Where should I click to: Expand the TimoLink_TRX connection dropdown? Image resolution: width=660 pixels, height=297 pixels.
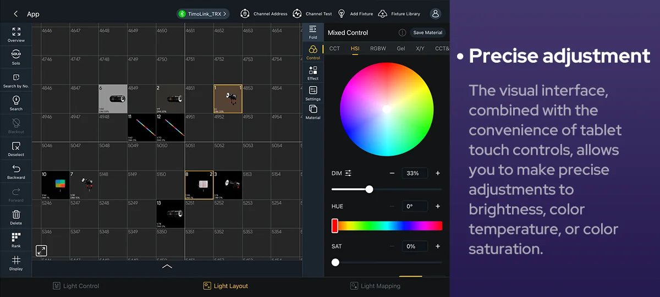[203, 14]
